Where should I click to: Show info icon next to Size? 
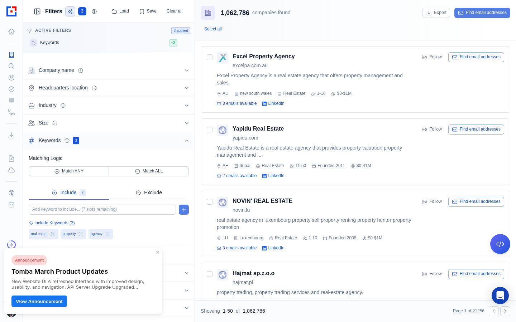point(55,123)
